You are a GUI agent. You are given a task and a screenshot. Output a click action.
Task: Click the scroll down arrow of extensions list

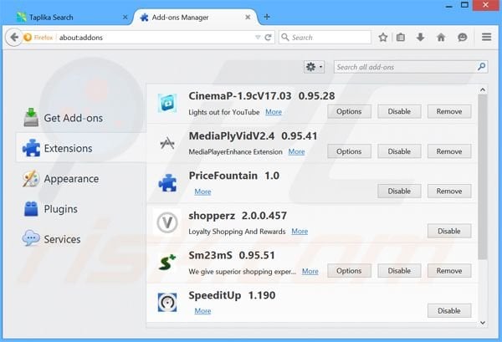coord(483,323)
